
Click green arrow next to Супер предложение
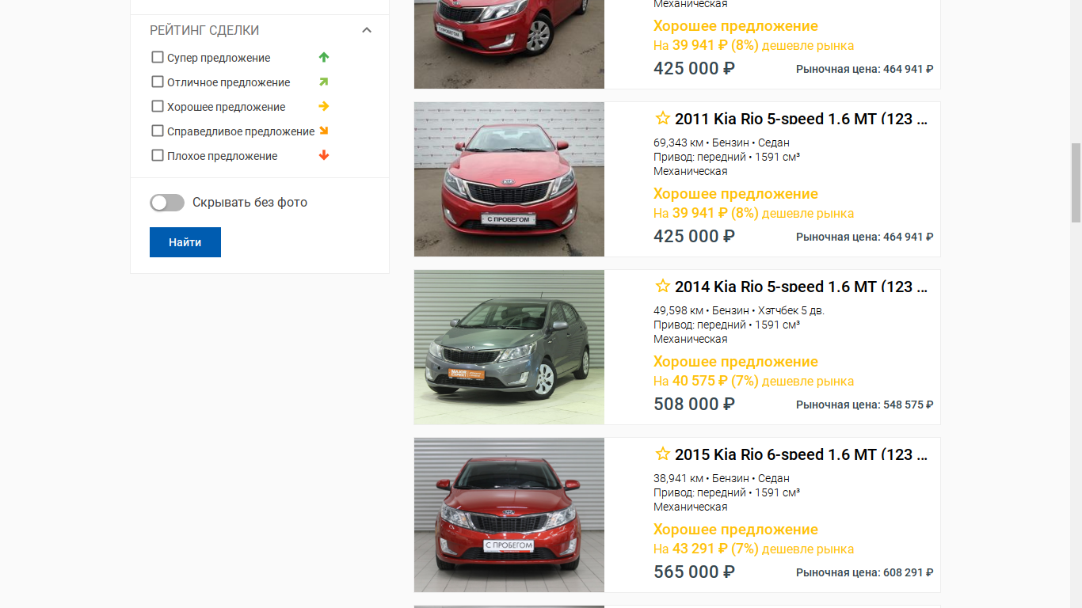point(323,57)
